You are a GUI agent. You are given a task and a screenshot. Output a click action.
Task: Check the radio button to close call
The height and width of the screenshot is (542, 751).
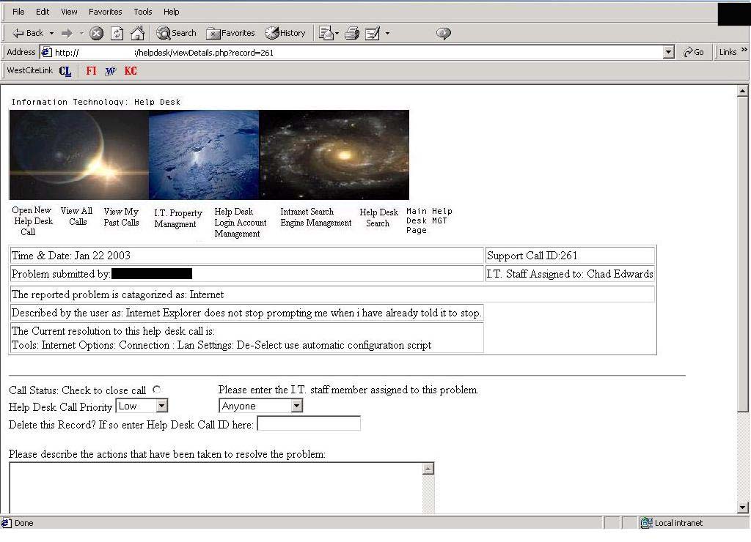(x=157, y=390)
